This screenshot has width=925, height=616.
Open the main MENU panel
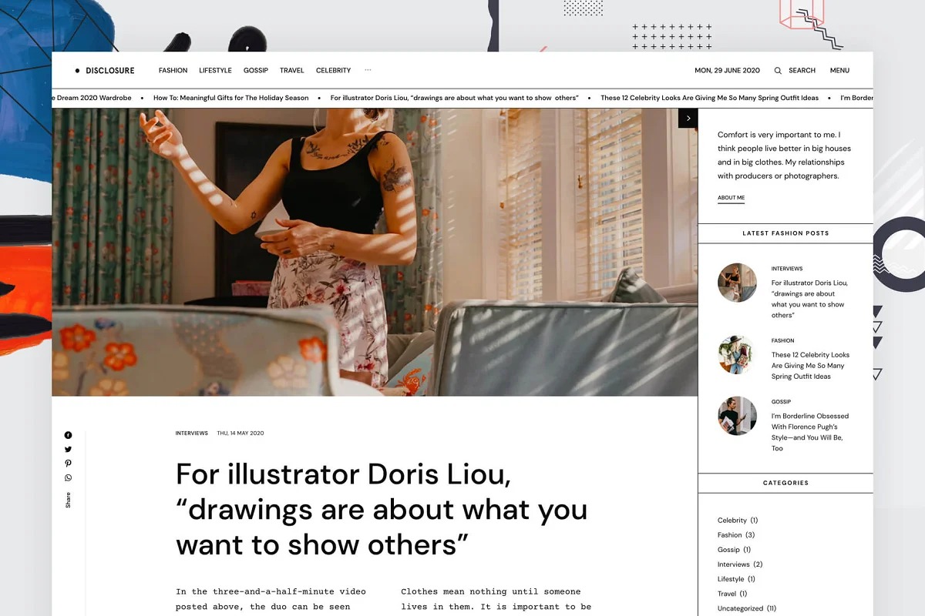tap(839, 70)
